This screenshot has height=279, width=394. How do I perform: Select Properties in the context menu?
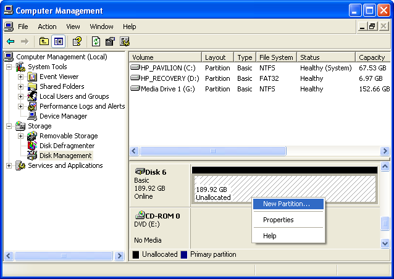278,220
